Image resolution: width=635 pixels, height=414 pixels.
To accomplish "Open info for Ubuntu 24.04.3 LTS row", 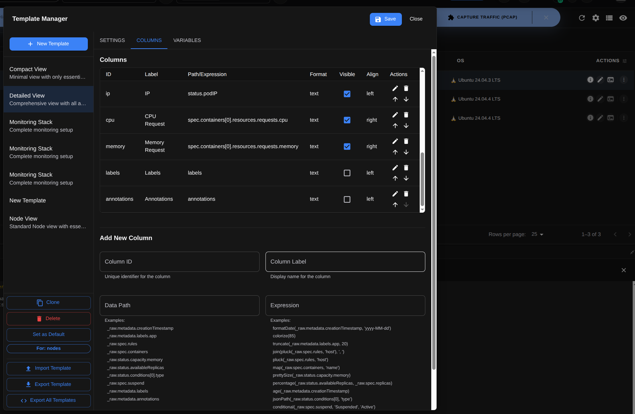I will (x=590, y=80).
